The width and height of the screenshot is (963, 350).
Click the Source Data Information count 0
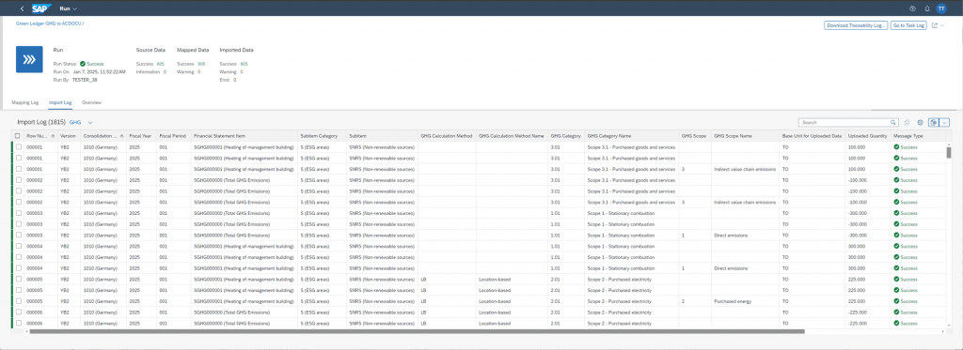pyautogui.click(x=164, y=71)
